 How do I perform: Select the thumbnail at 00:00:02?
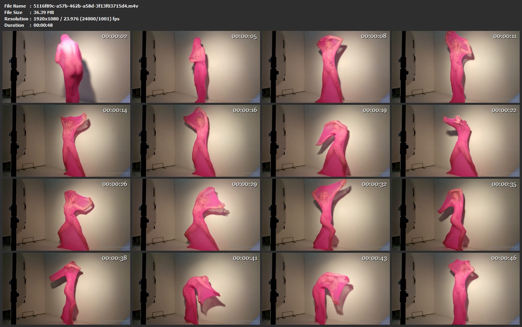pos(66,67)
